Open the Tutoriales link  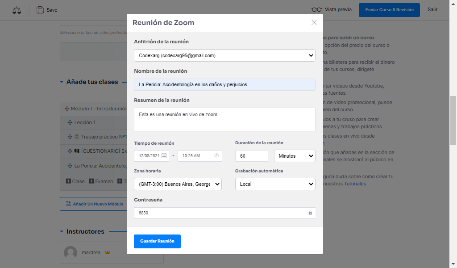(x=355, y=184)
